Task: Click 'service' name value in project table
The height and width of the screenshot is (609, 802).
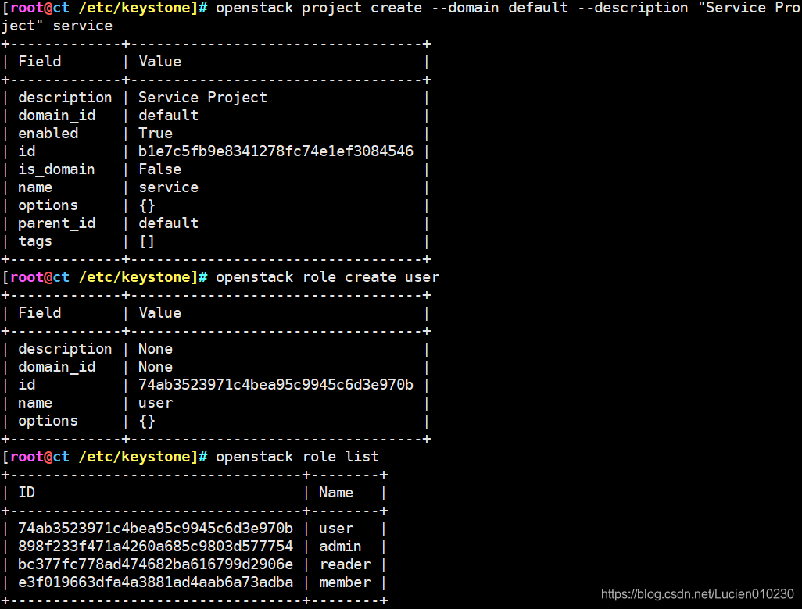Action: [168, 187]
